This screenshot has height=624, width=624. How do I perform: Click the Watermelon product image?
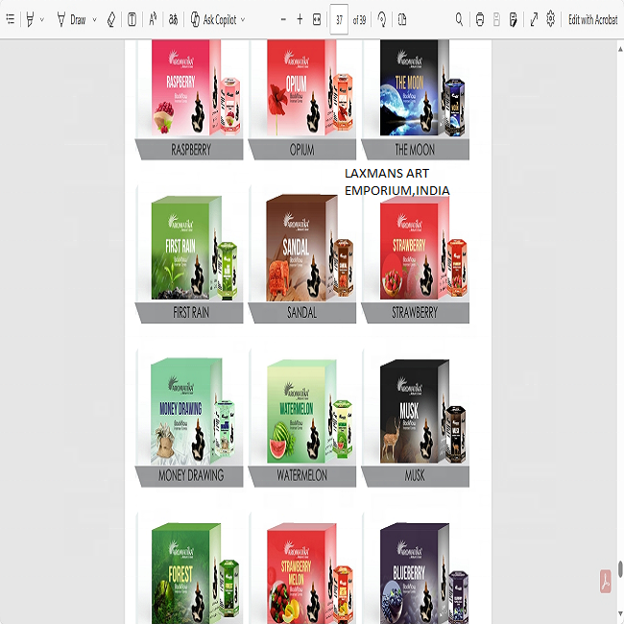pos(310,411)
